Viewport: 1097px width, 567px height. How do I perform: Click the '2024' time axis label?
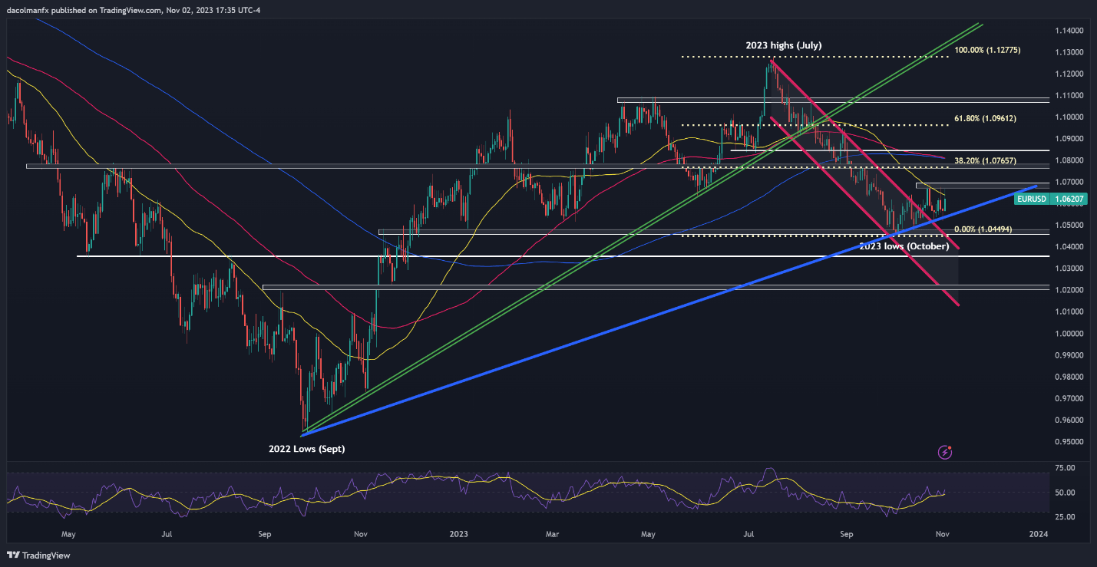[1037, 534]
